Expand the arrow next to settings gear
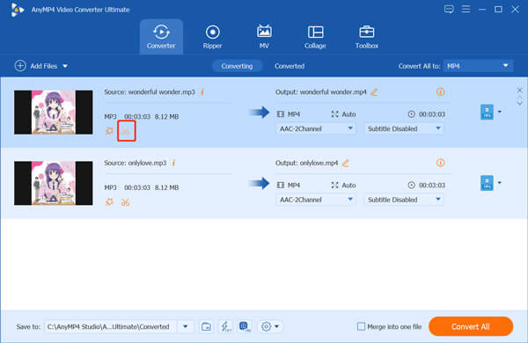528x343 pixels. pyautogui.click(x=277, y=326)
